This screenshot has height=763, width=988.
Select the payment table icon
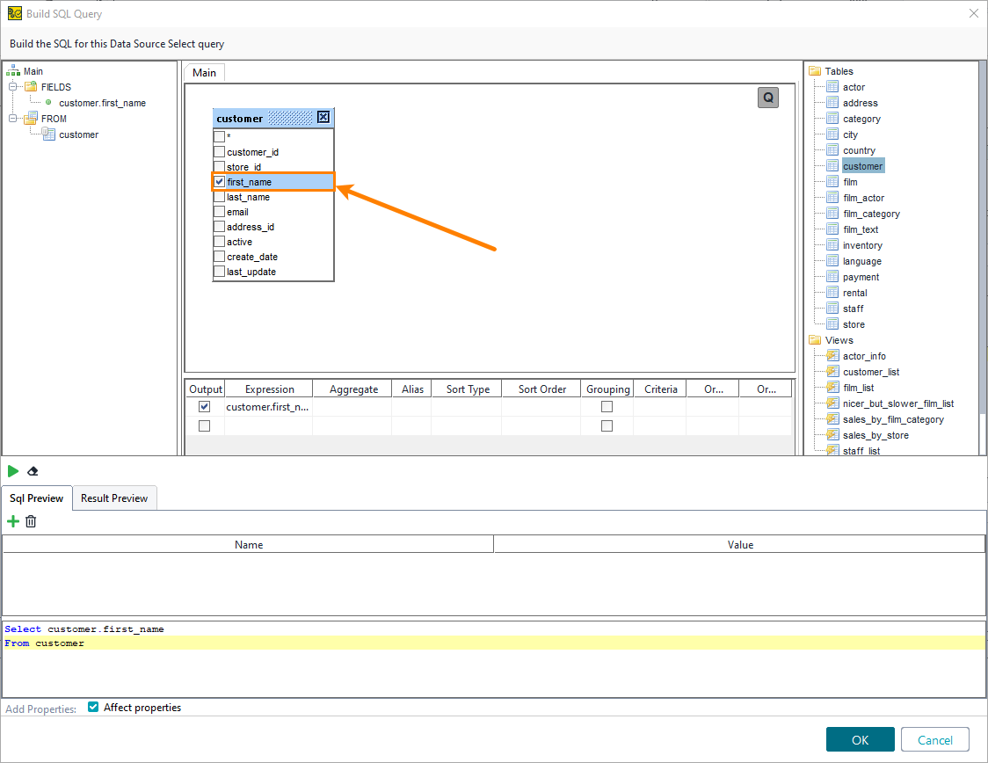[832, 276]
